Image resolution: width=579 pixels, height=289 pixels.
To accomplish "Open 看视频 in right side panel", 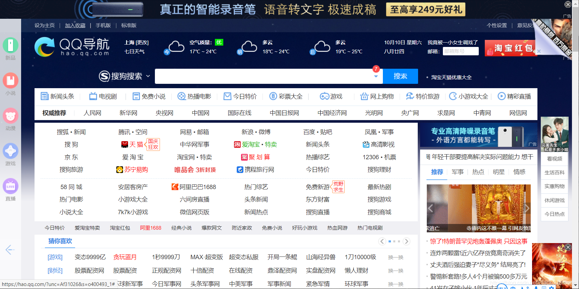I will tap(555, 159).
